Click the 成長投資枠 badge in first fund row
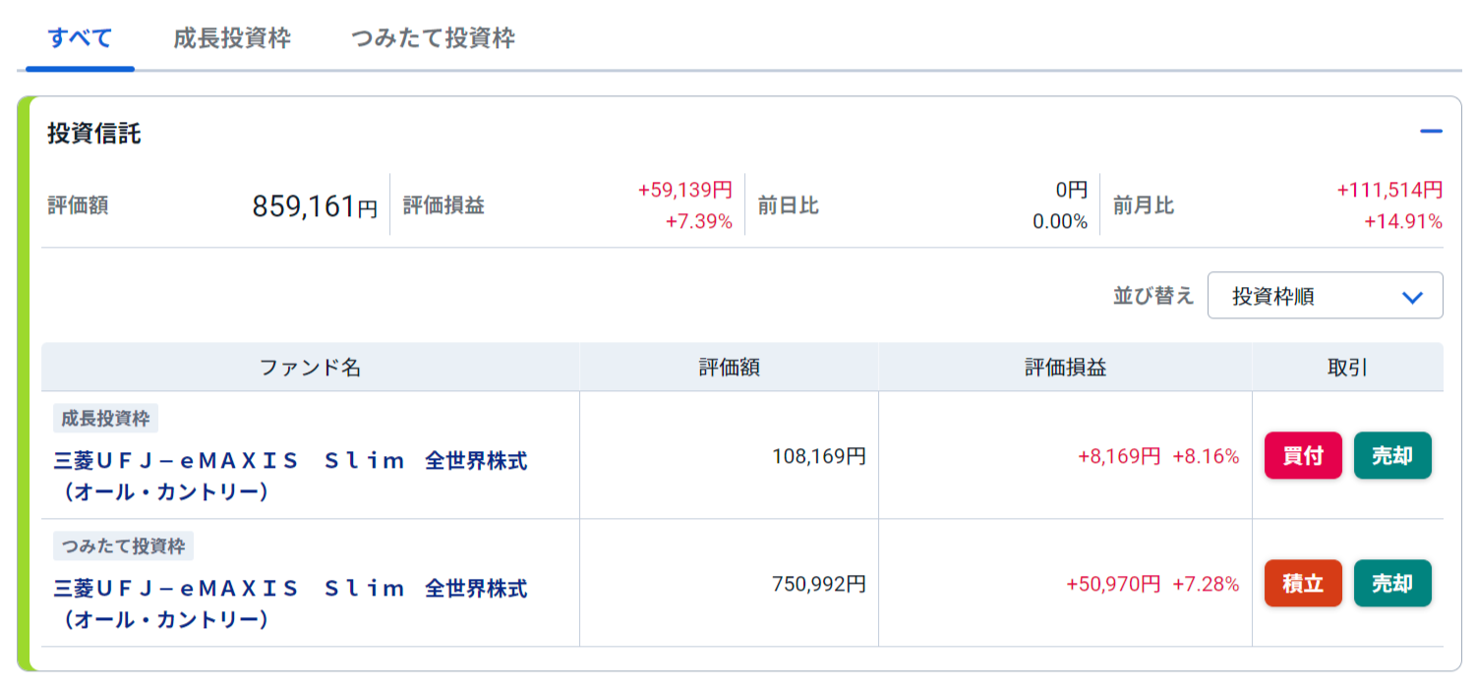The image size is (1475, 688). point(105,419)
